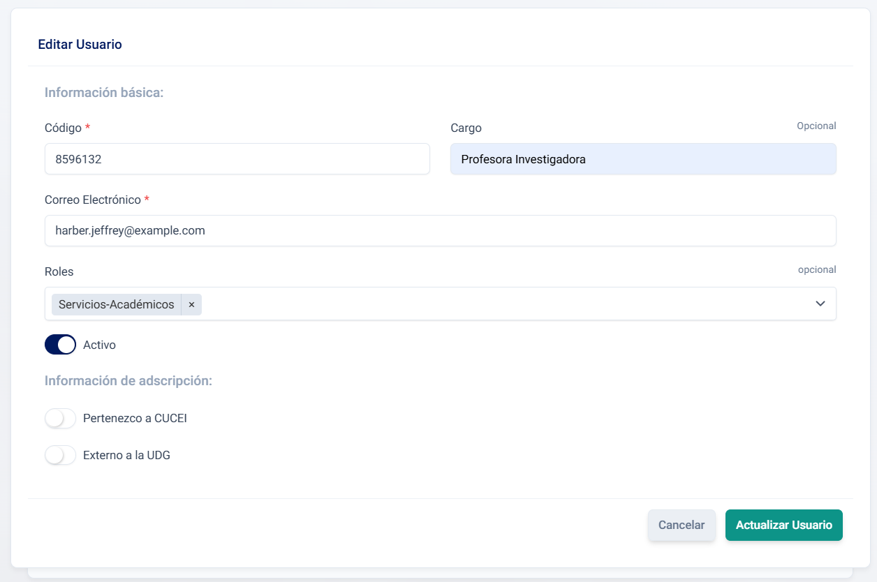Remove the Servicios-Académicos role with the × icon
Screen dimensions: 877x582
click(191, 305)
